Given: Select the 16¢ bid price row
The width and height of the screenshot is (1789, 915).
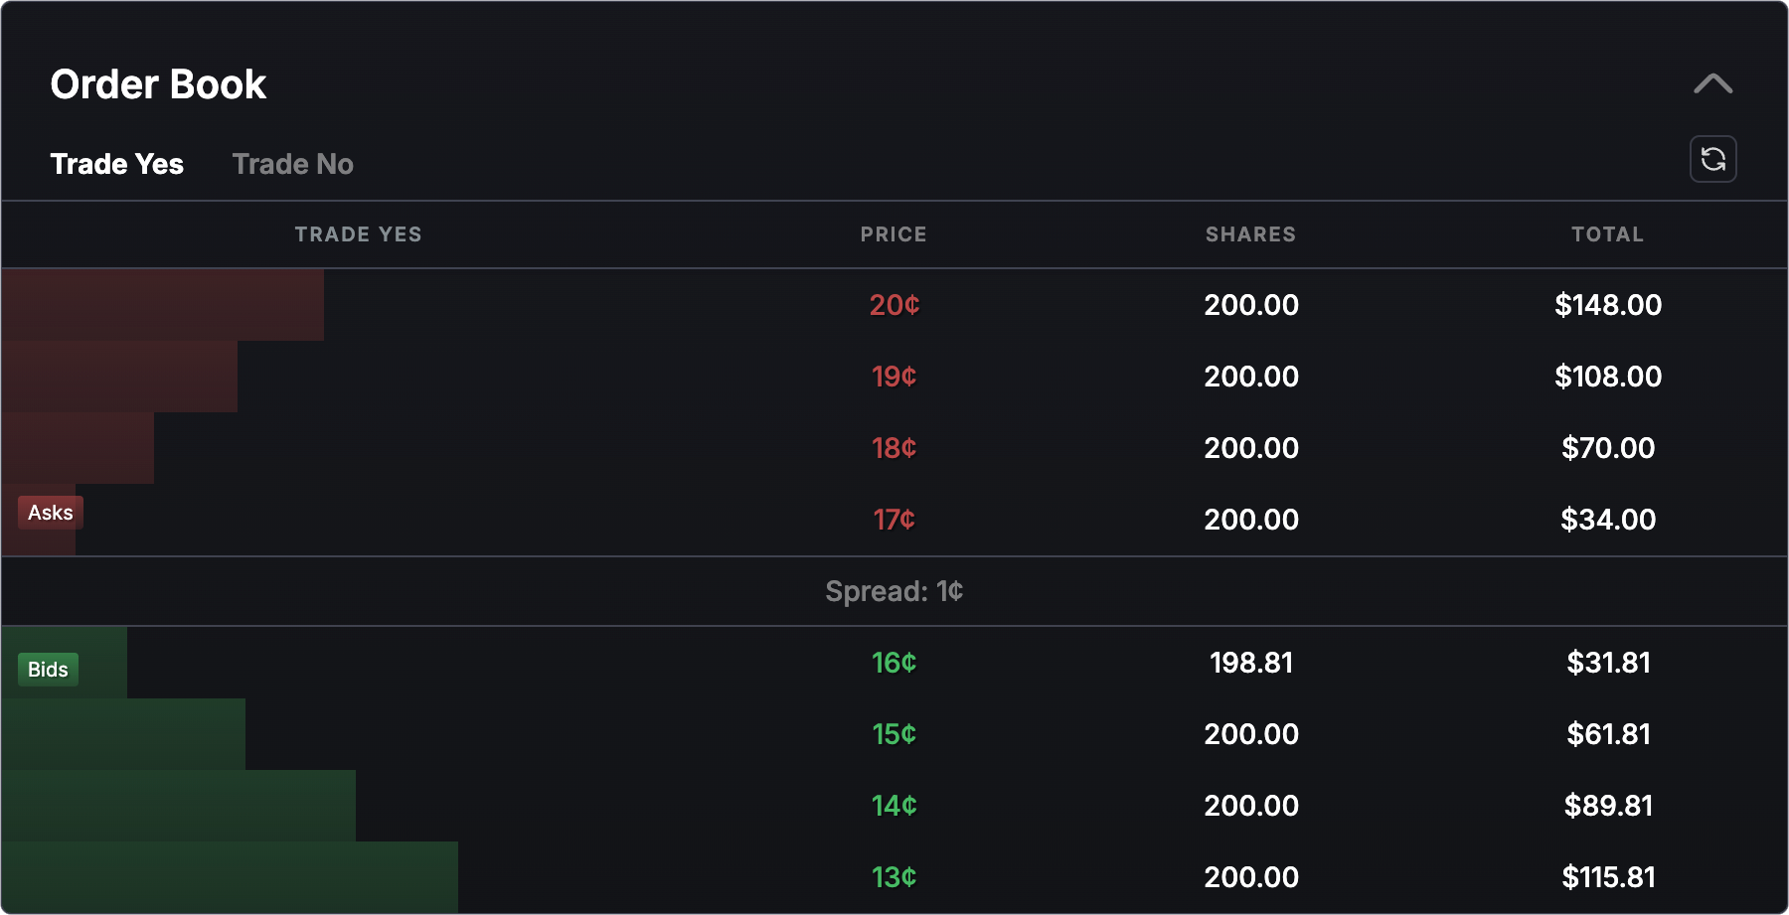Looking at the screenshot, I should tap(893, 663).
